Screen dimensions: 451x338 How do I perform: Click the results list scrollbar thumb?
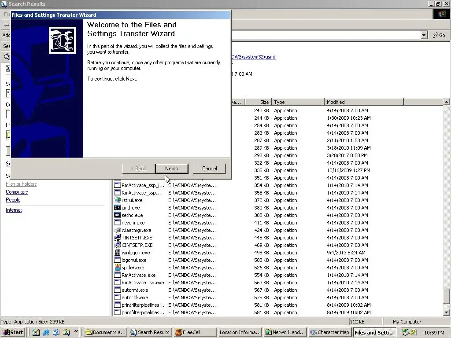point(447,296)
